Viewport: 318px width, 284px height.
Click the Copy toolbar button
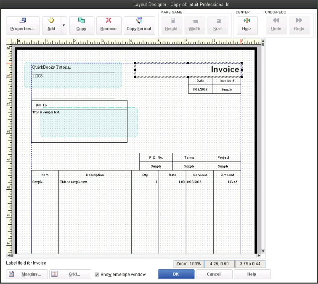[x=82, y=26]
